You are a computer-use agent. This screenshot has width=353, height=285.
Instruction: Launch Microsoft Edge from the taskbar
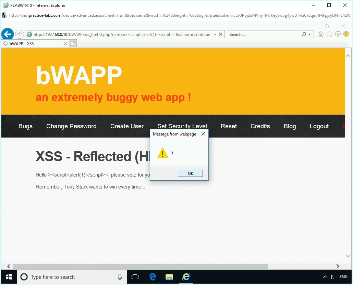click(x=152, y=277)
